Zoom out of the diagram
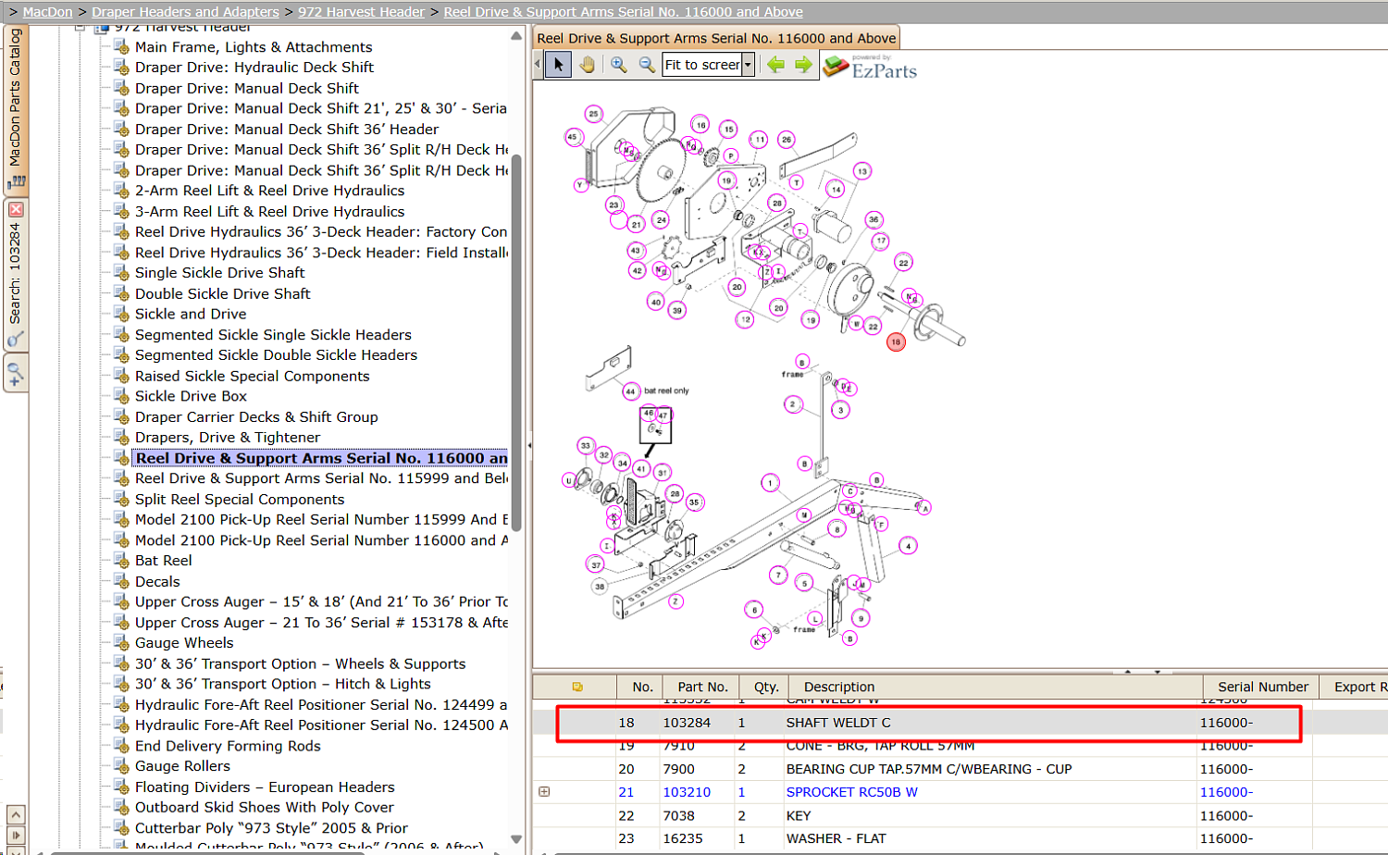The image size is (1388, 855). pos(647,65)
